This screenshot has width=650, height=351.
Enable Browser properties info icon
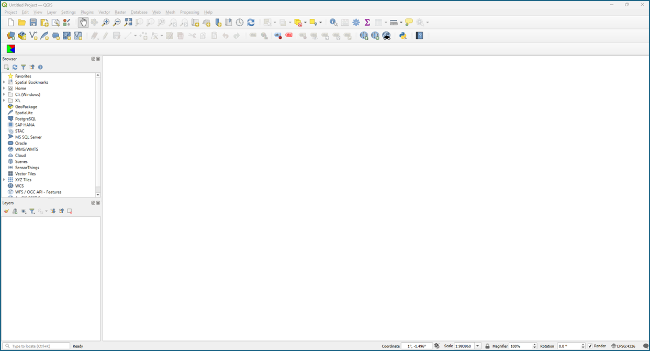point(40,67)
